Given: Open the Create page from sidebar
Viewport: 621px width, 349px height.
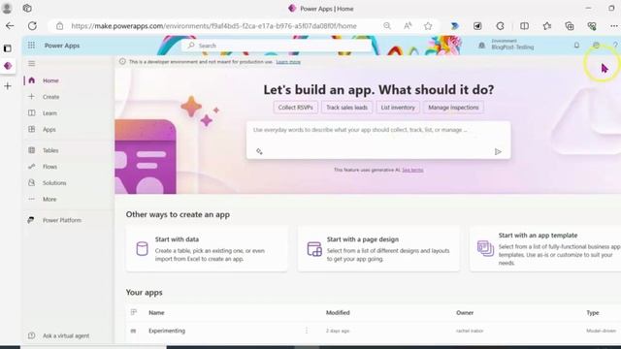Looking at the screenshot, I should [50, 97].
